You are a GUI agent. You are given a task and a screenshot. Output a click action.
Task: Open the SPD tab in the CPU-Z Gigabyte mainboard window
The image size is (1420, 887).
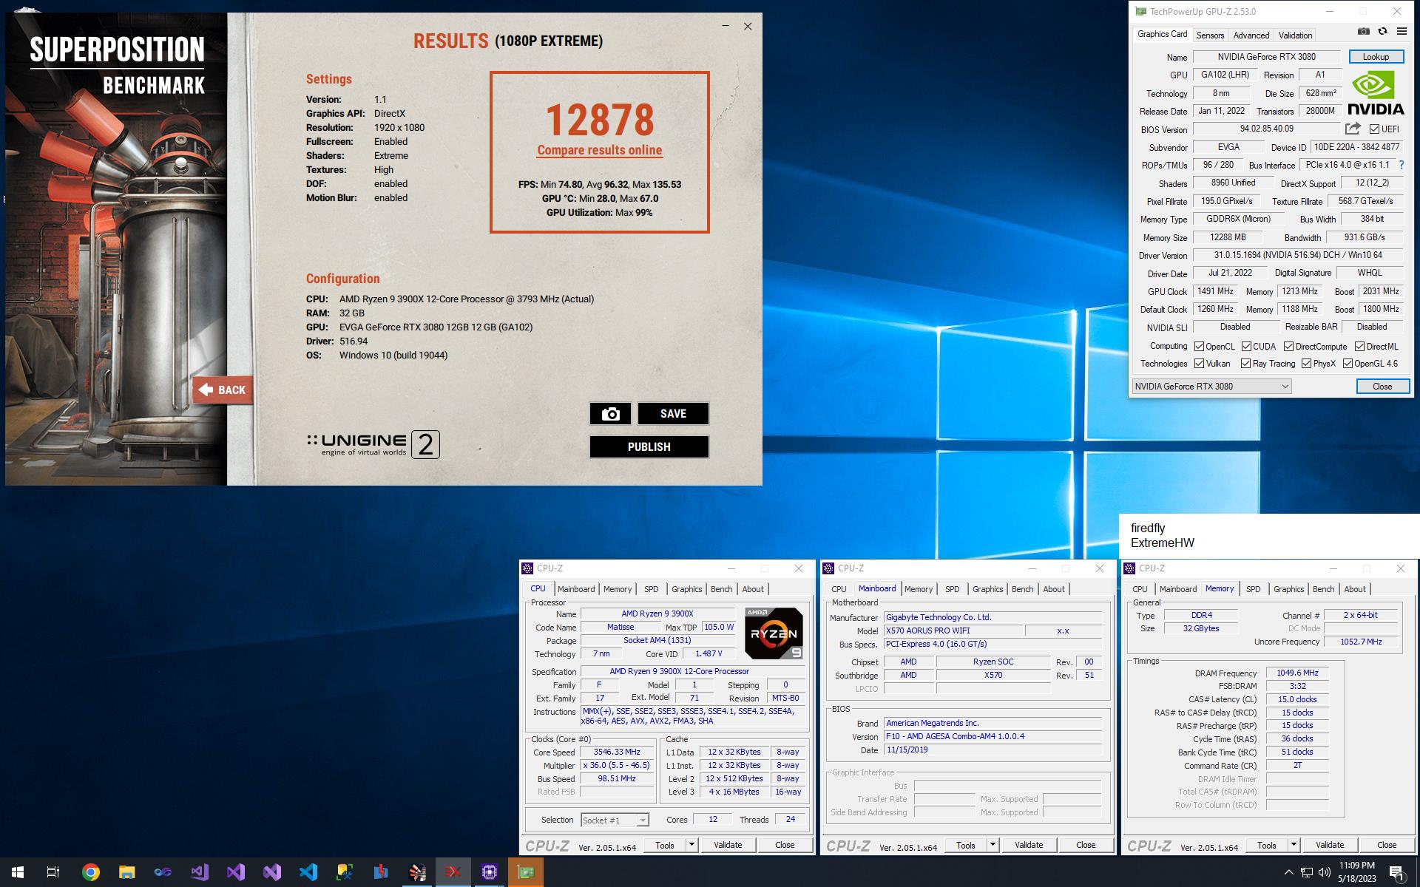(x=952, y=589)
